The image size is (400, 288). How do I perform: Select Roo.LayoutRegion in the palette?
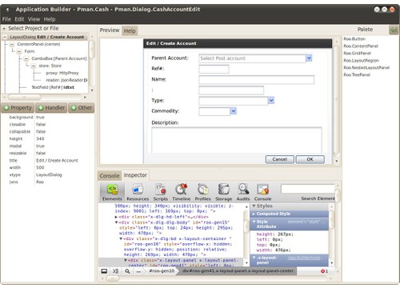point(361,61)
